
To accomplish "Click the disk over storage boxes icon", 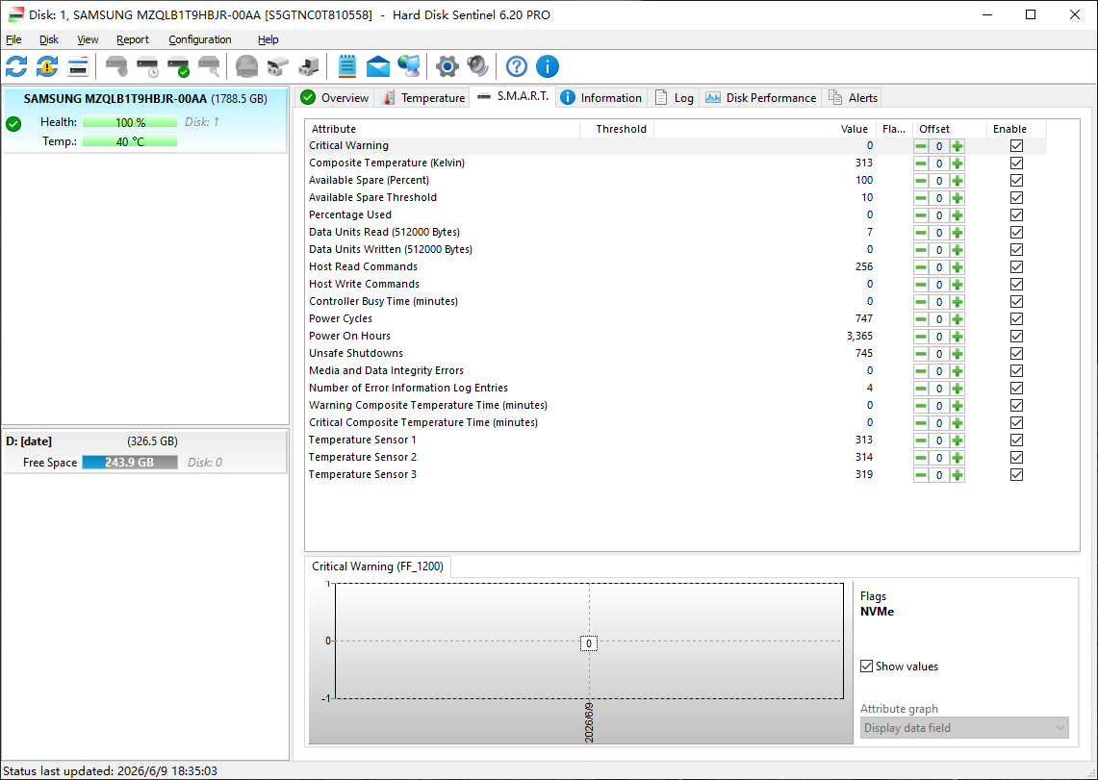I will [x=277, y=66].
